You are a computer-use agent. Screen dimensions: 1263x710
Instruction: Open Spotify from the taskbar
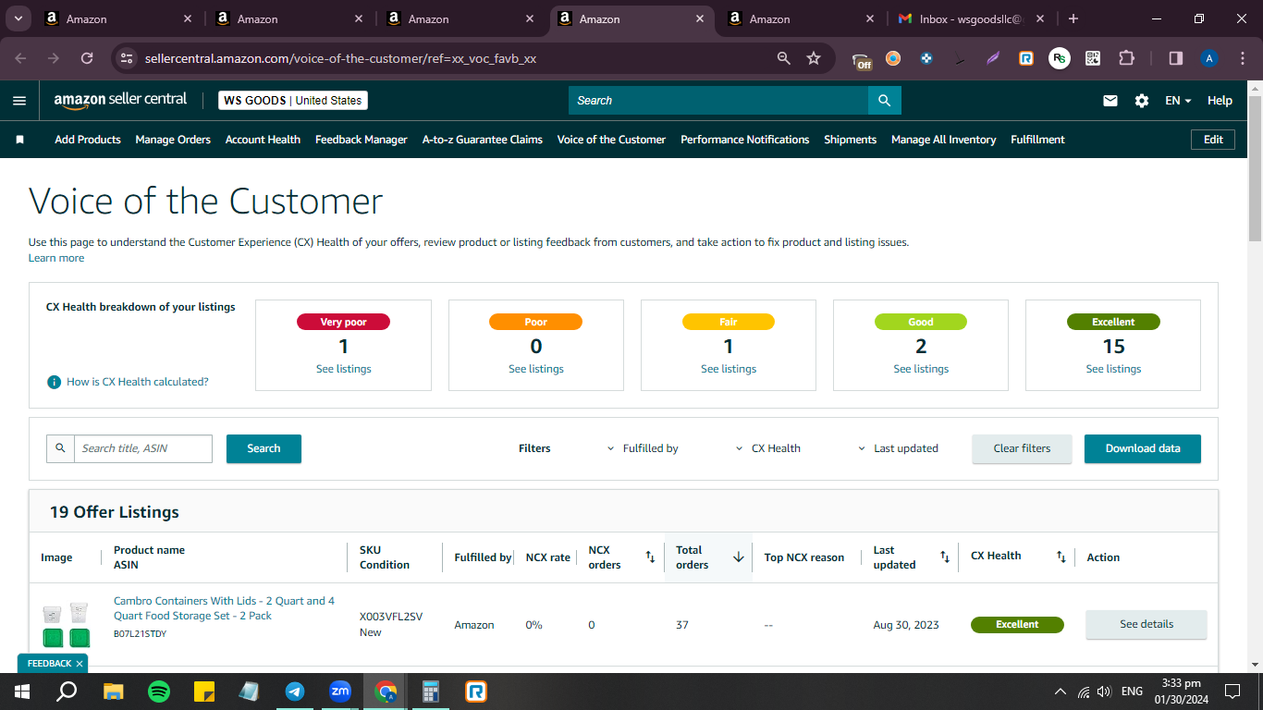[x=159, y=692]
